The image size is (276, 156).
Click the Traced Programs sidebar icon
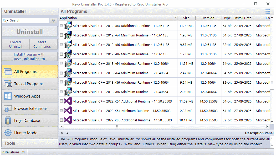pos(8,84)
